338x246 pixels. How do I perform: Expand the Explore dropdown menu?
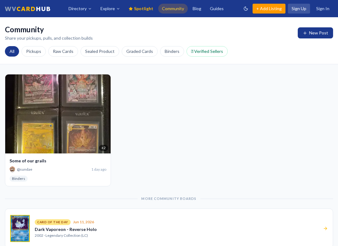click(x=110, y=9)
